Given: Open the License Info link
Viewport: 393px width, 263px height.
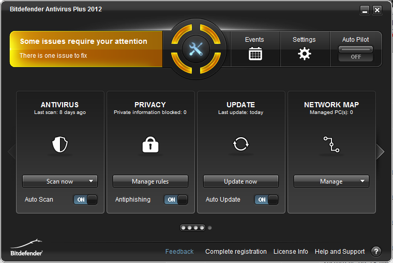Looking at the screenshot, I should pyautogui.click(x=291, y=252).
